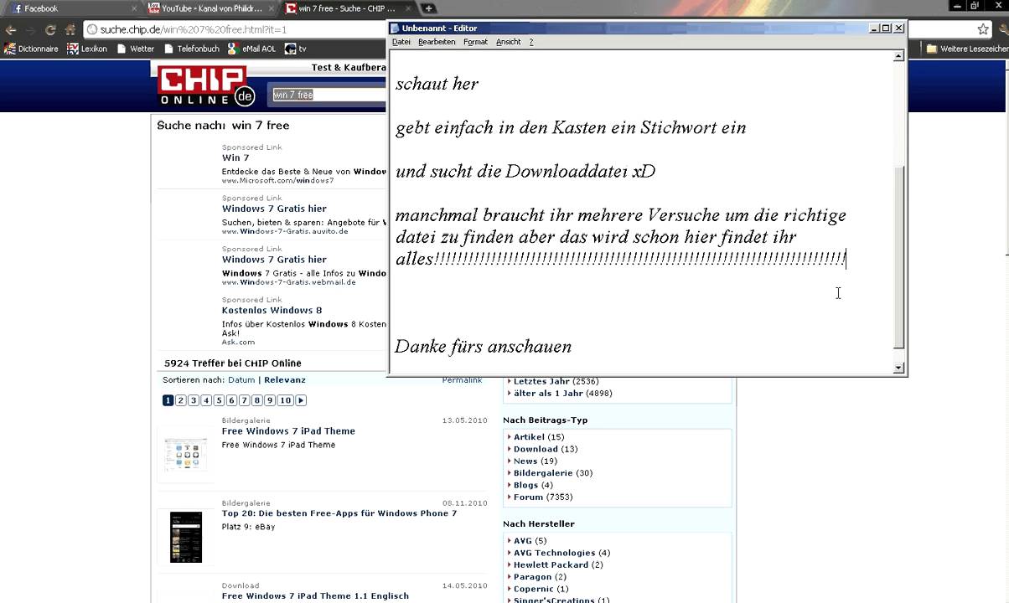Go back with the browser back arrow
1009x603 pixels.
point(10,29)
